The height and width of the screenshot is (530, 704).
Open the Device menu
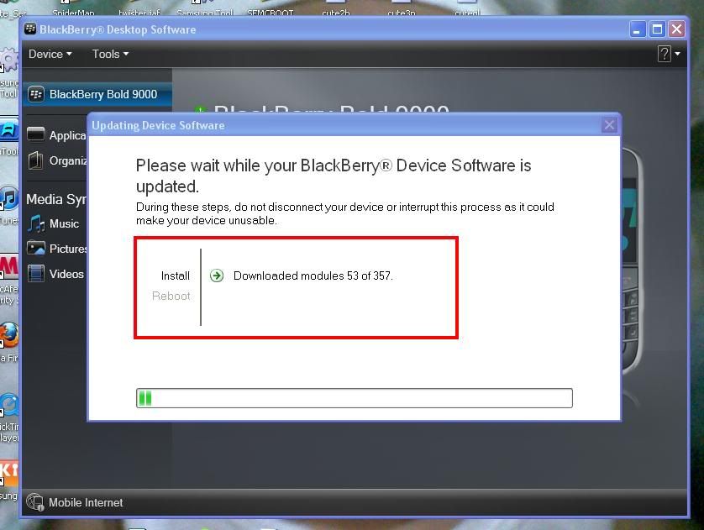tap(50, 55)
